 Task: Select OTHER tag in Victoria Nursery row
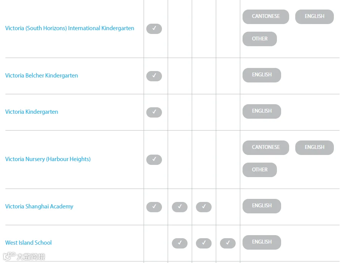pyautogui.click(x=260, y=170)
